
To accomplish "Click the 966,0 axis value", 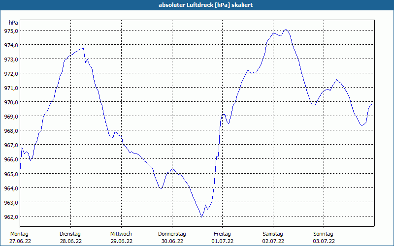I will click(x=11, y=159).
